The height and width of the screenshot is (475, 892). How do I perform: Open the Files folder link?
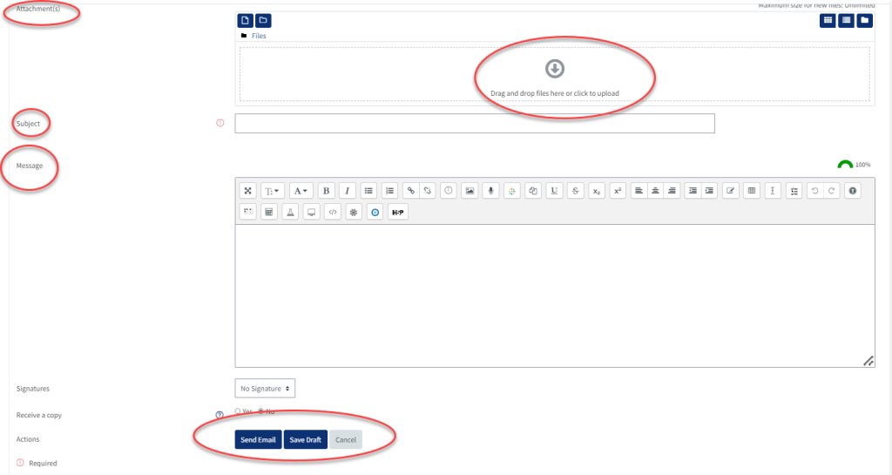point(259,36)
